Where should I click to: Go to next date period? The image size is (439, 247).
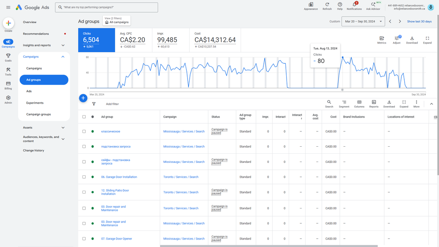[400, 21]
